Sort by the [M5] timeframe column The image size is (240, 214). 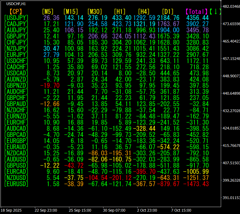[x=48, y=12]
